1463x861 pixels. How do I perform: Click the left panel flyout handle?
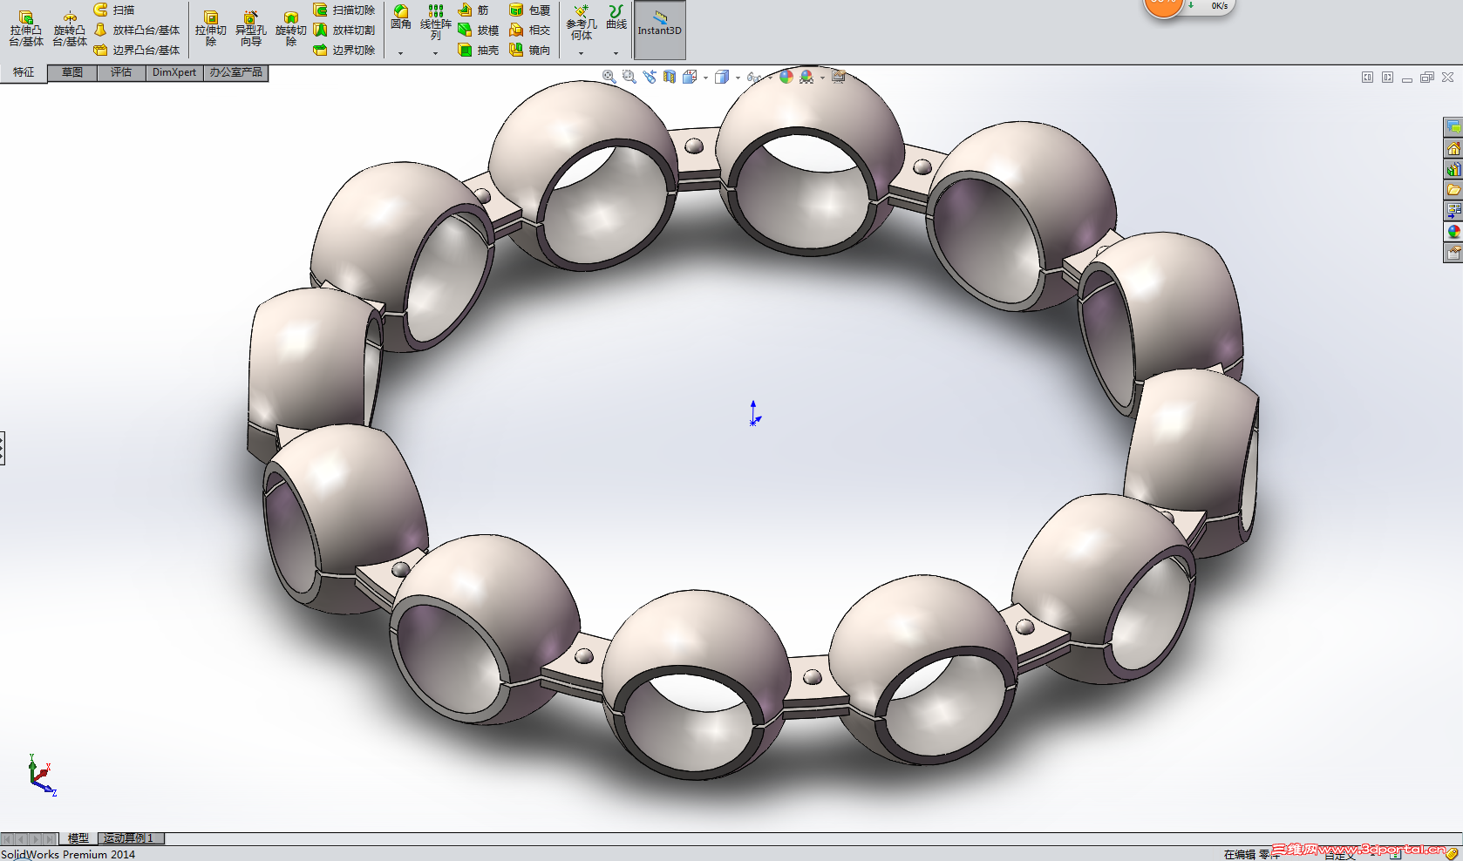point(3,448)
